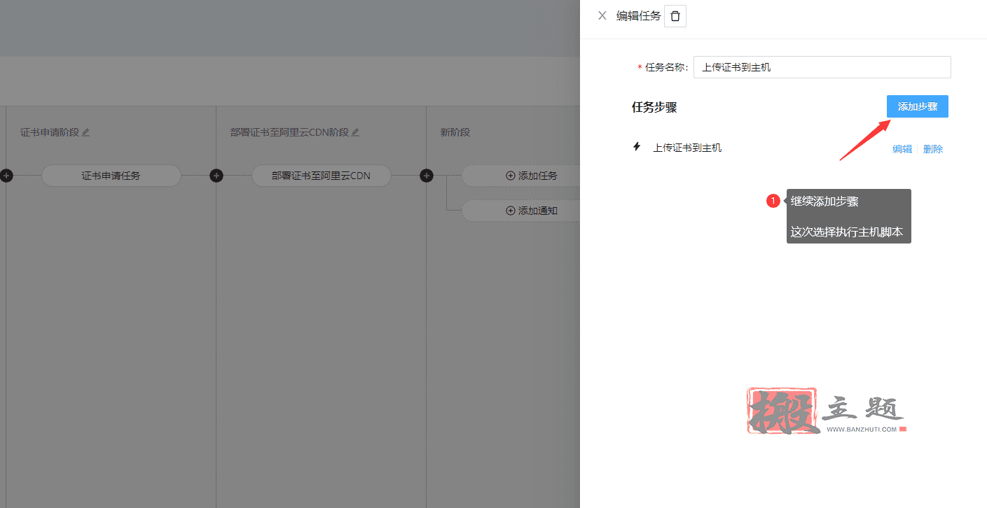Viewport: 987px width, 508px height.
Task: Click the plus node before 添加任务
Action: [427, 176]
